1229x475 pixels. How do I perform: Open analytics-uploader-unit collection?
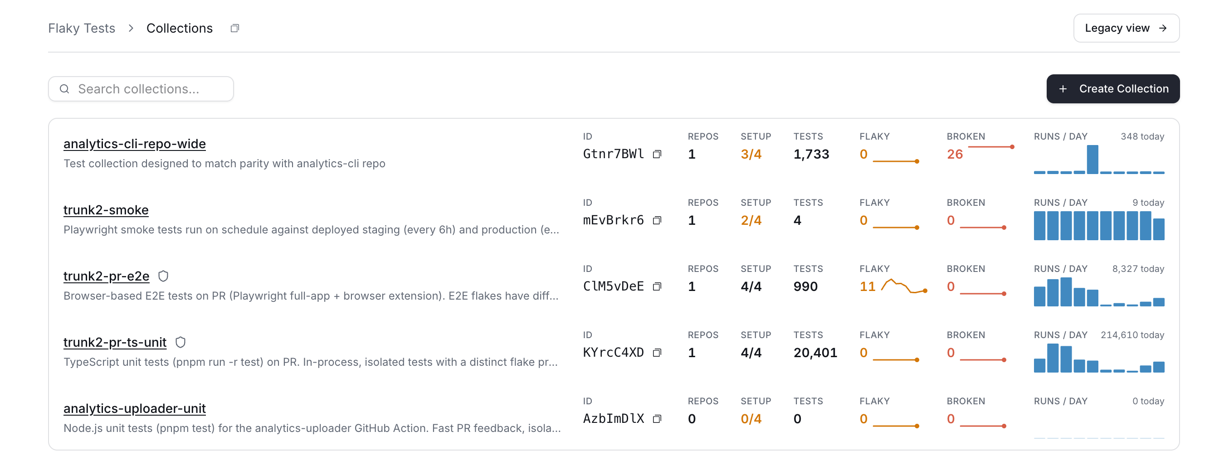[135, 409]
